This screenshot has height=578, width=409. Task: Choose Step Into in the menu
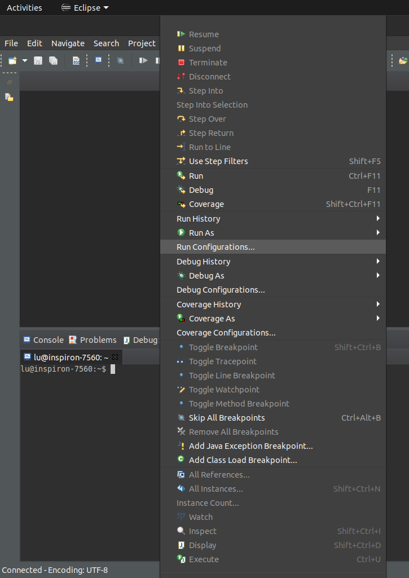[x=273, y=91]
